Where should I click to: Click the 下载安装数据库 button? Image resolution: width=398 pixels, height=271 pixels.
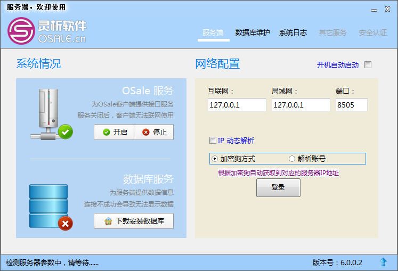click(134, 221)
